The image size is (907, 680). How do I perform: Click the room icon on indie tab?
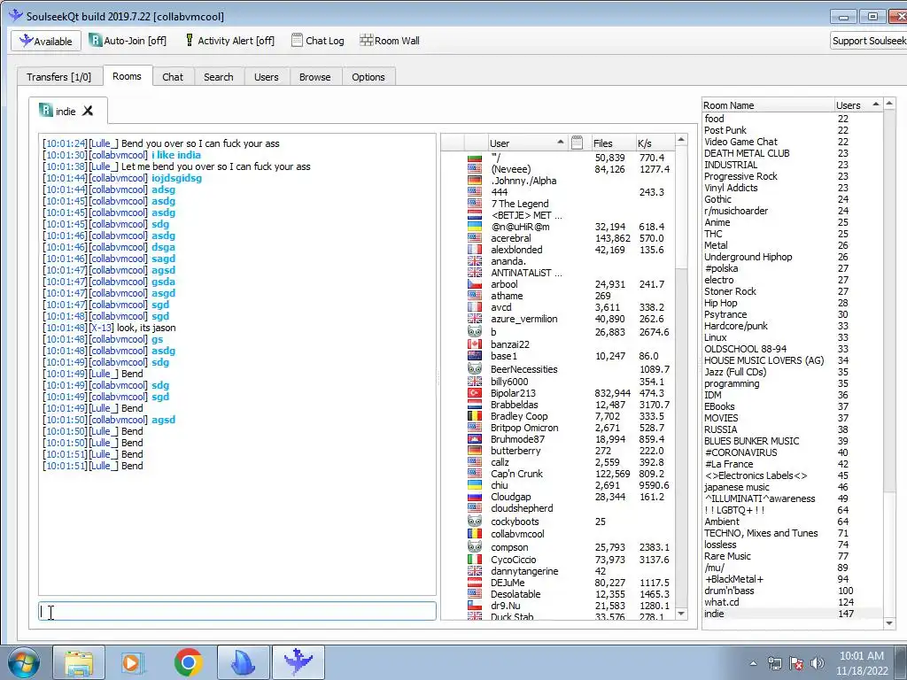pos(46,110)
